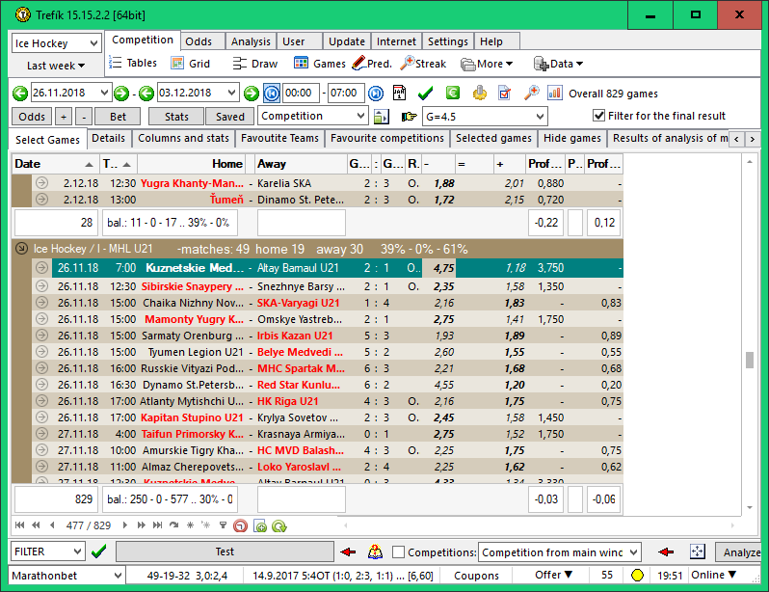Open the Favourite Teams tab
The image size is (769, 592).
point(279,139)
